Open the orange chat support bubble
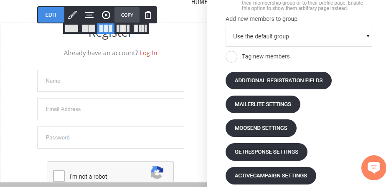This screenshot has height=187, width=386. pos(373,168)
